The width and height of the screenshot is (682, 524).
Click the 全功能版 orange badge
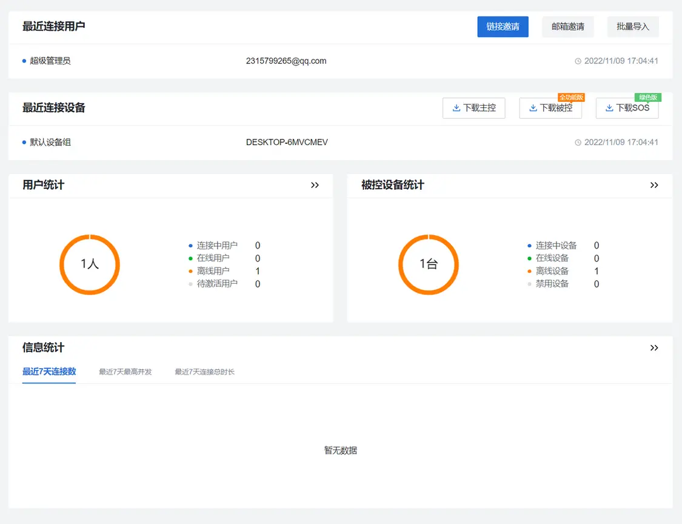571,98
